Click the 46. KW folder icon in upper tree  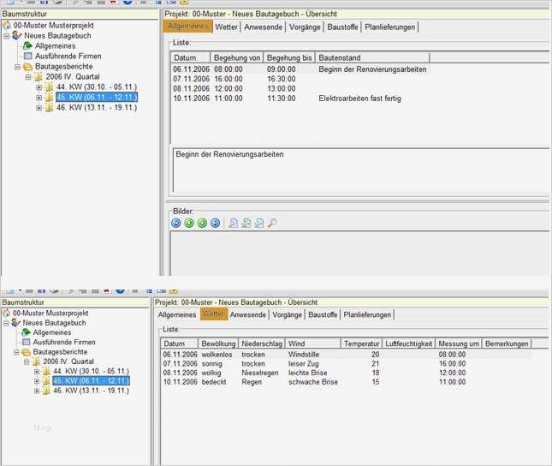(x=50, y=108)
